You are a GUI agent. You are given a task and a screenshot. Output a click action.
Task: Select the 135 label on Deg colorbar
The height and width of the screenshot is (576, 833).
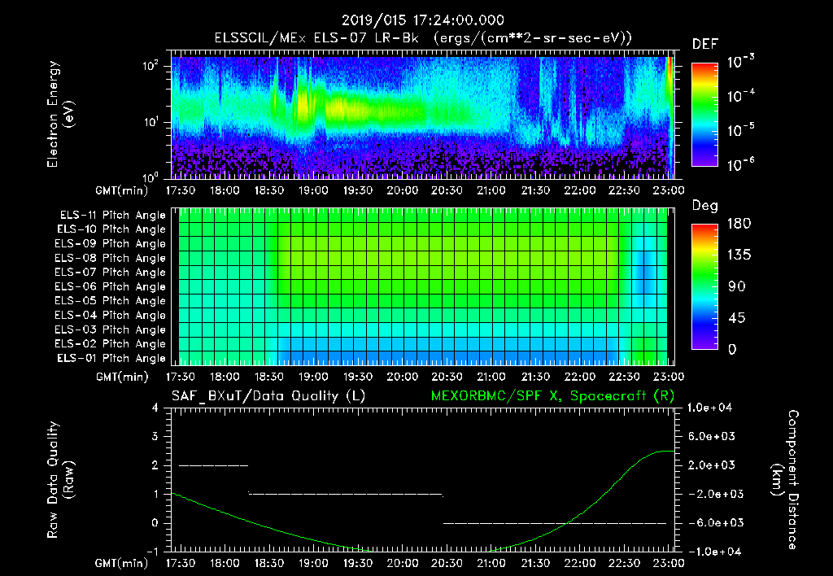739,255
